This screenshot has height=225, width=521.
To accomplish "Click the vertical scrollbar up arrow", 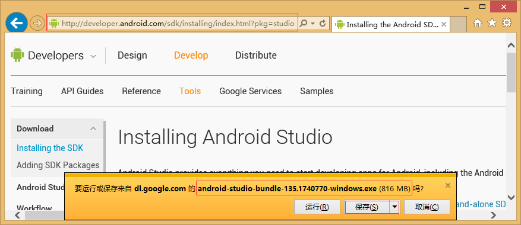I will [511, 46].
